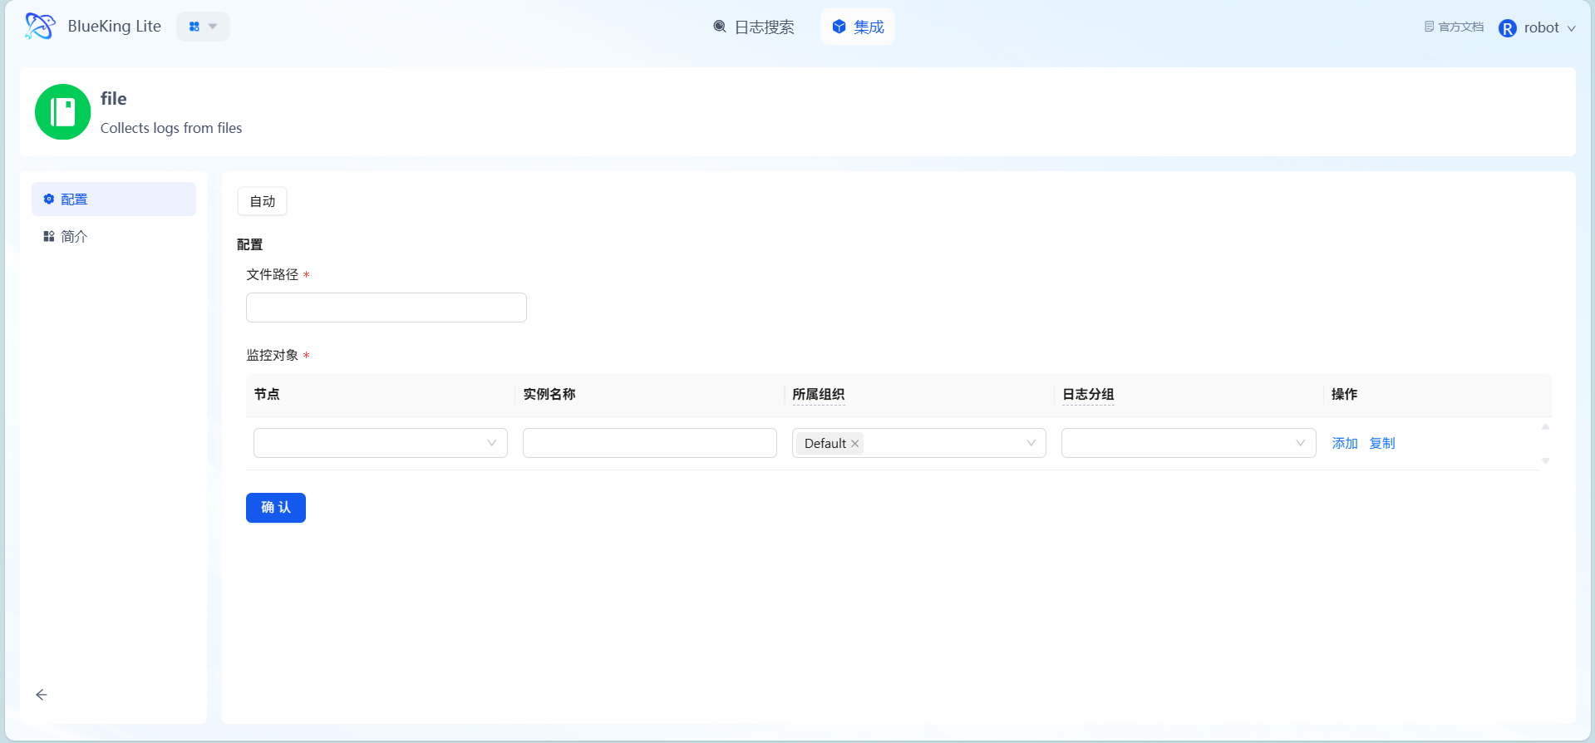1595x743 pixels.
Task: Click the 实例名称 input field
Action: (x=650, y=443)
